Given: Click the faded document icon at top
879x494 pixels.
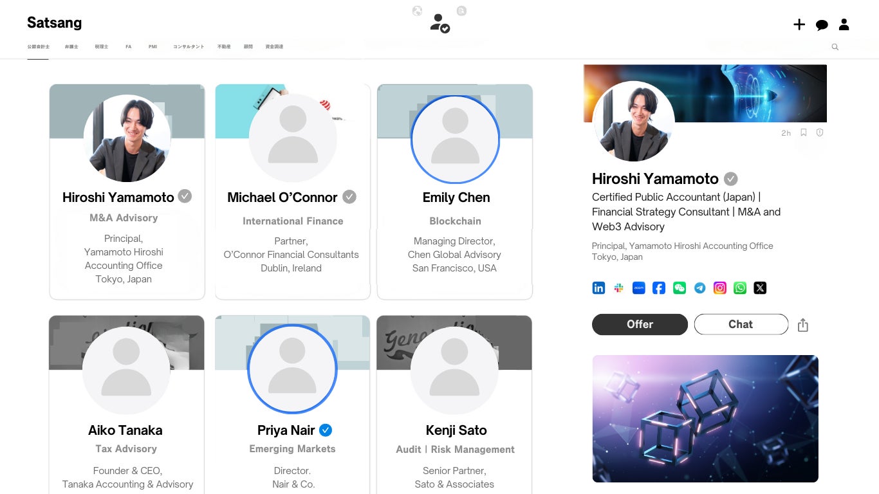Looking at the screenshot, I should [x=461, y=11].
